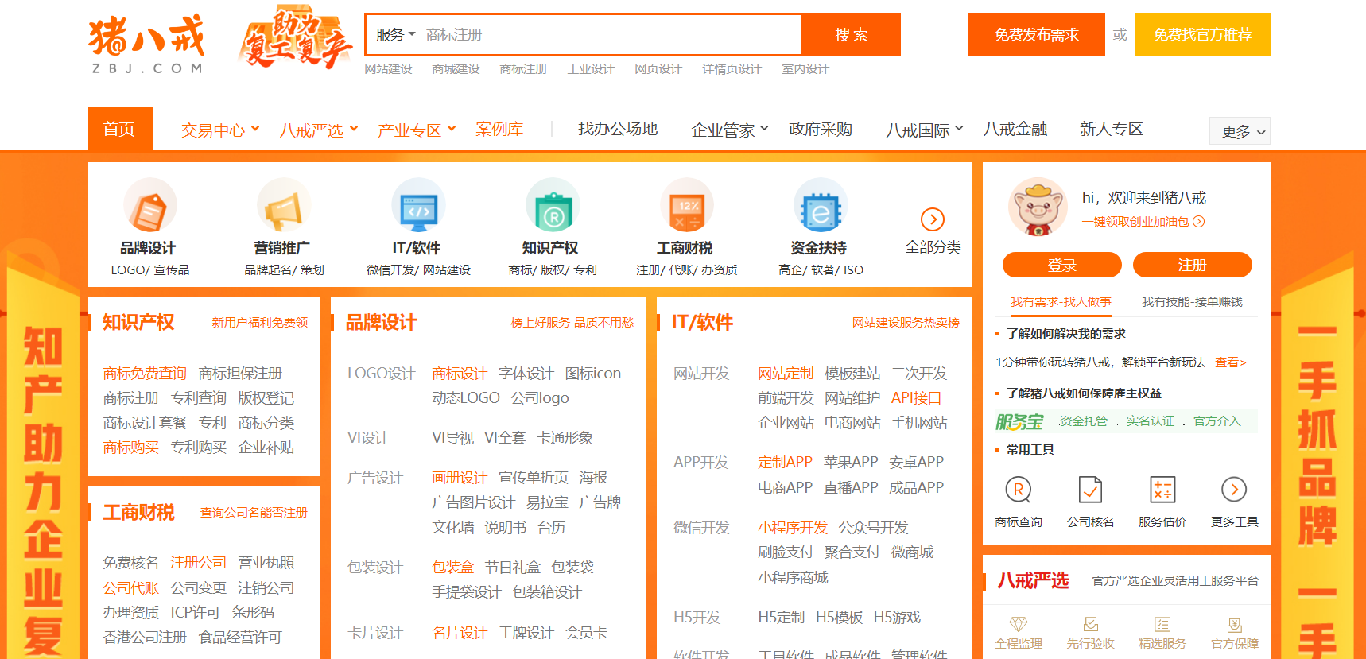Open the 公司核名 tool icon

pyautogui.click(x=1090, y=490)
